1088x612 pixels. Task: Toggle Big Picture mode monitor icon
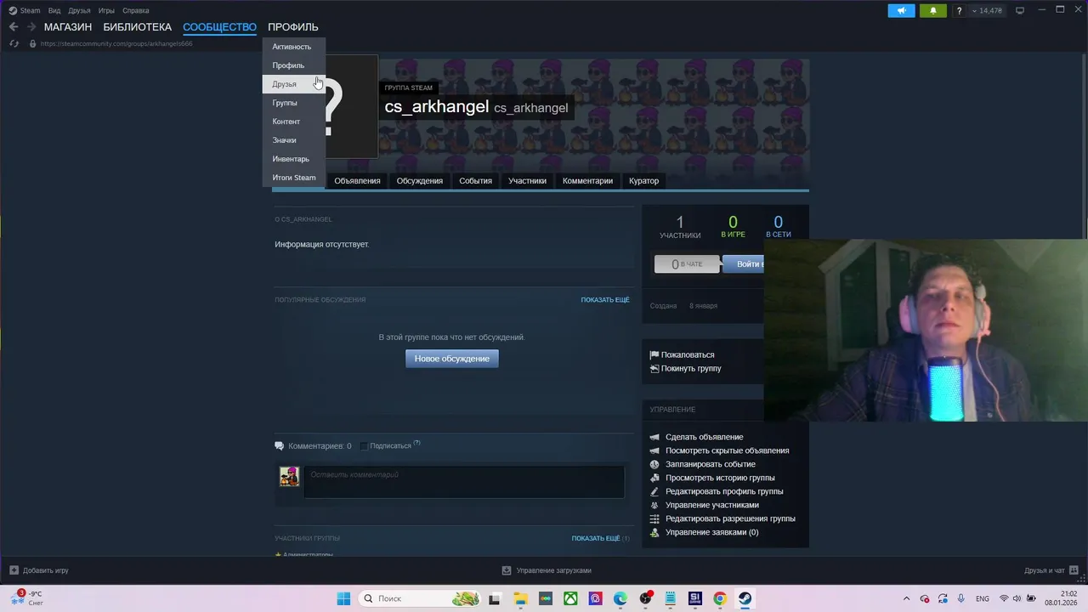tap(1020, 10)
